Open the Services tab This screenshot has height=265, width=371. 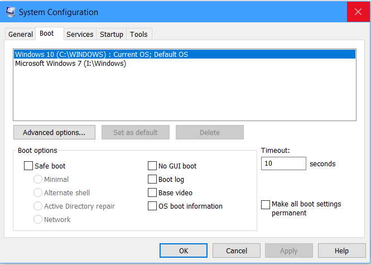coord(80,34)
